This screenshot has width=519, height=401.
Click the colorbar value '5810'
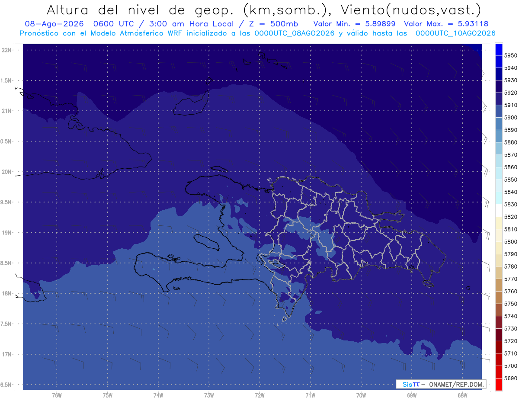coord(511,229)
